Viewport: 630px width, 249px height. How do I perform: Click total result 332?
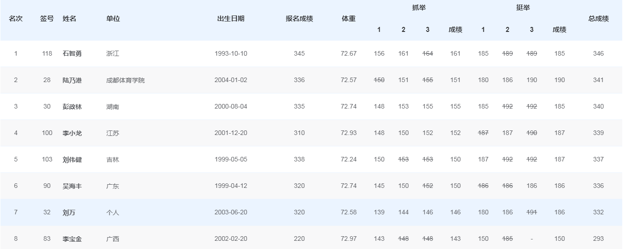click(x=598, y=212)
